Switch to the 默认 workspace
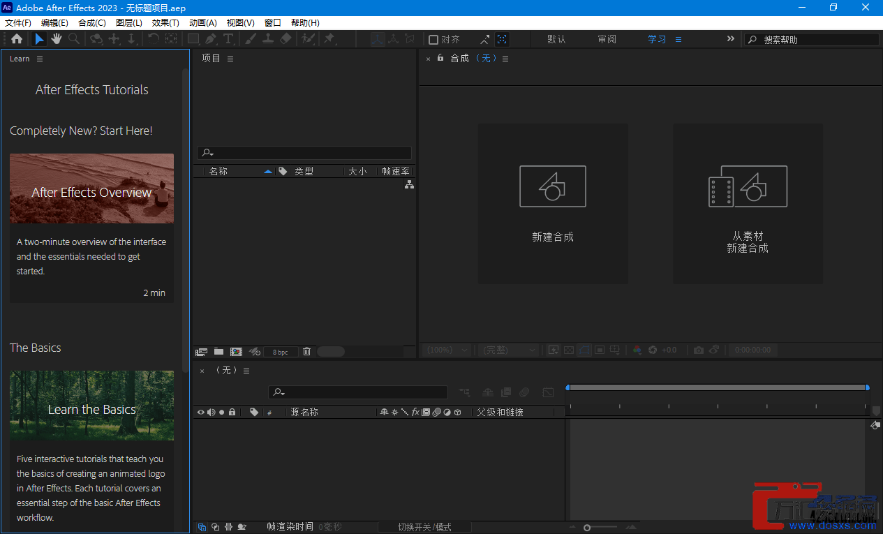This screenshot has width=883, height=534. coord(556,40)
